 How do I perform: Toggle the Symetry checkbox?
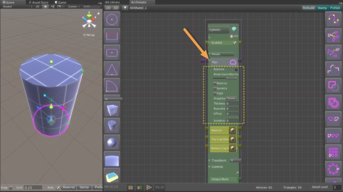coord(215,88)
